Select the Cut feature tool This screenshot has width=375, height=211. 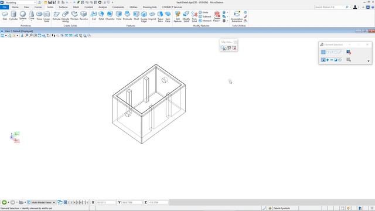pos(94,16)
